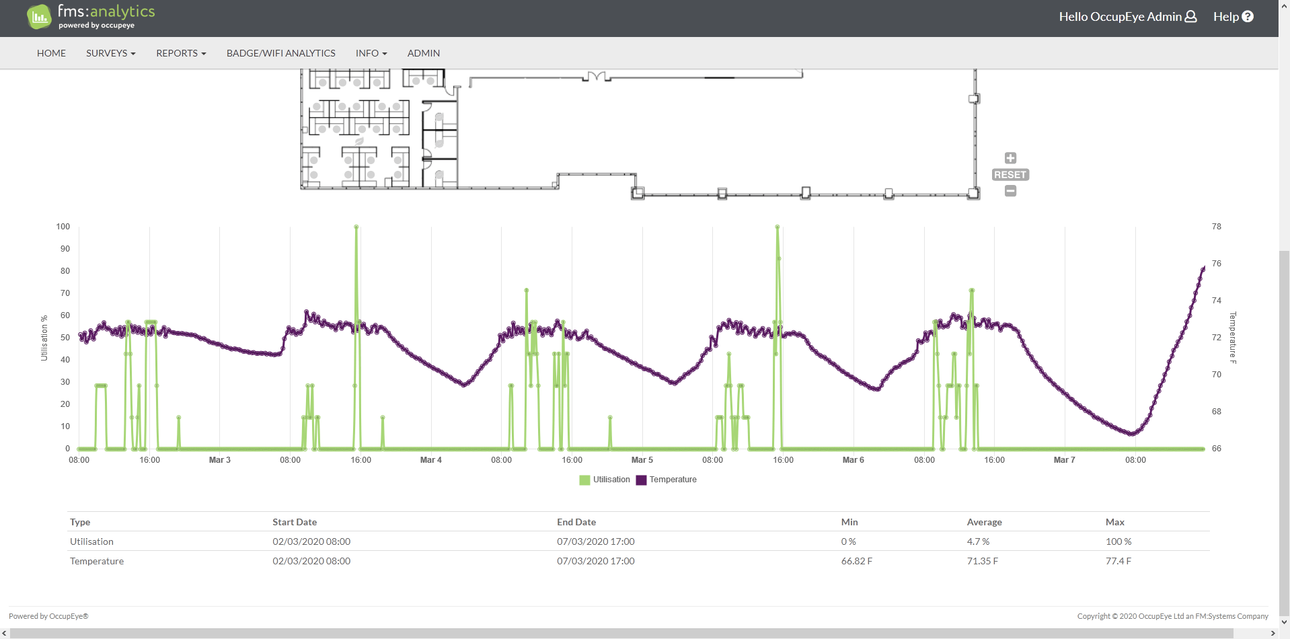Zoom in on floor plan with plus icon
Image resolution: width=1290 pixels, height=639 pixels.
pos(1010,158)
